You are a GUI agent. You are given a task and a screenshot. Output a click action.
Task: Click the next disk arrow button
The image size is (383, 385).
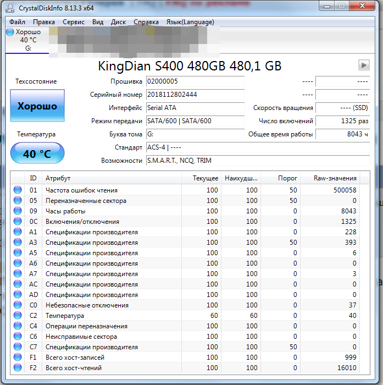(x=364, y=65)
